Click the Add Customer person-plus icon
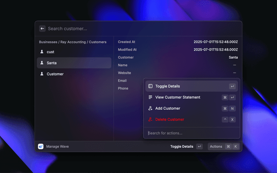Viewport: 277px width, 173px height. (x=150, y=109)
